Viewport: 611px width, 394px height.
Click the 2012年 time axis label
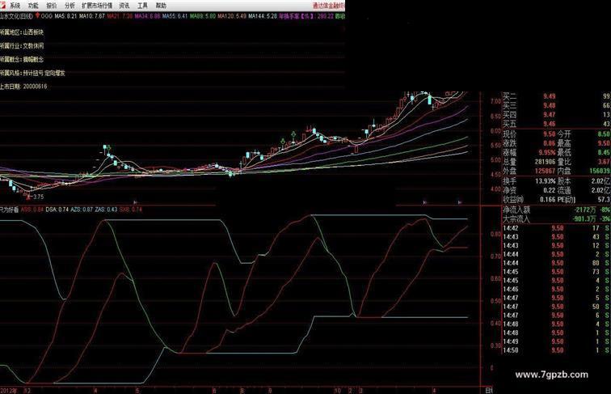9,391
